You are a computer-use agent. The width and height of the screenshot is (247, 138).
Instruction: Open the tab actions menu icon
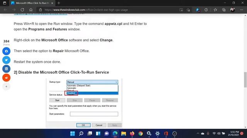5,3
